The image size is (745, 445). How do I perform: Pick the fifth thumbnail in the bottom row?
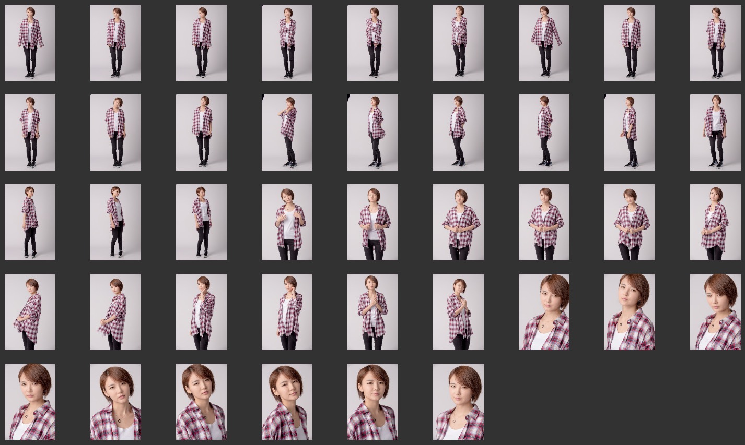372,402
